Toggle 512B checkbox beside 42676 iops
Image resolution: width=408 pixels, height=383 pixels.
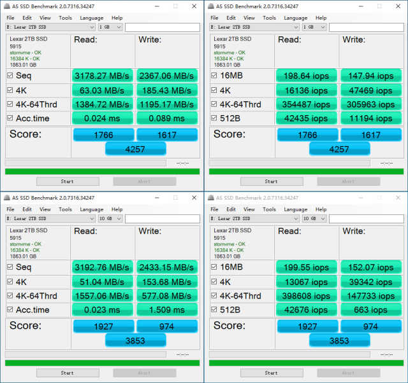(214, 310)
